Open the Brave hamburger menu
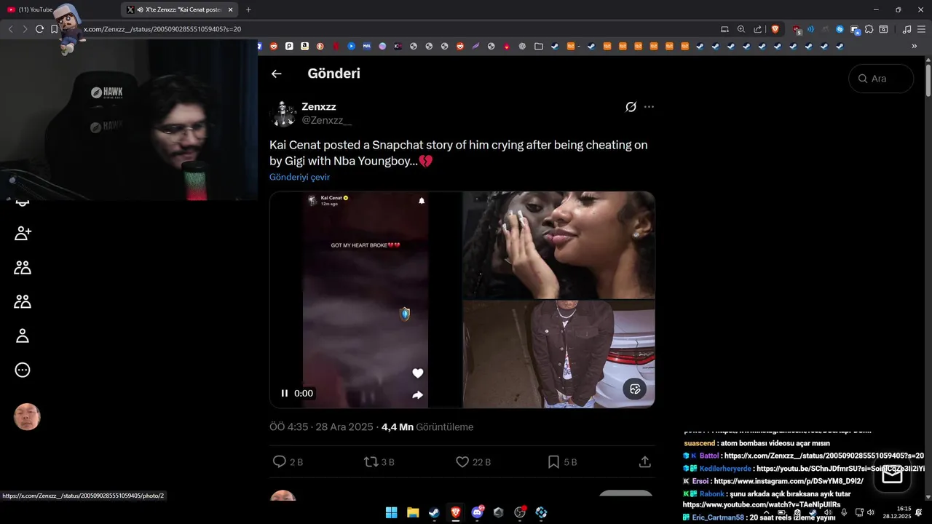932x524 pixels. [922, 29]
